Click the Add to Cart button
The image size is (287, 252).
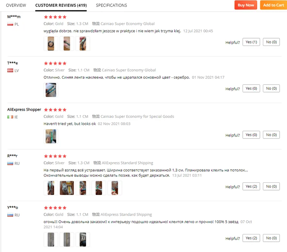pos(274,5)
